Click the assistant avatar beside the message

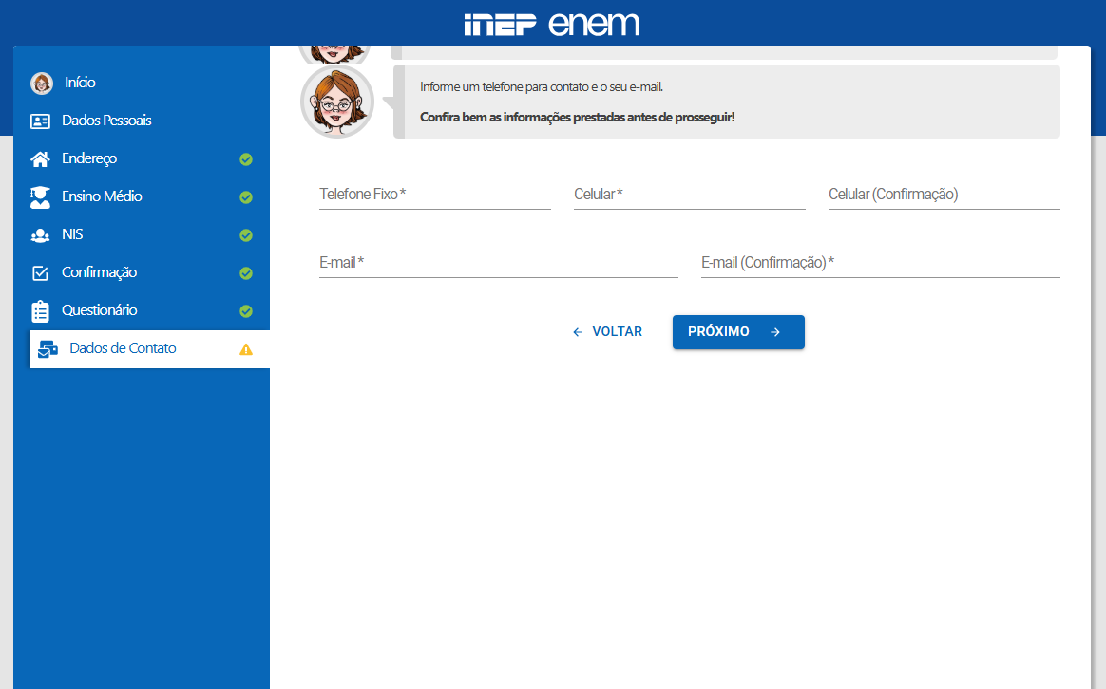pos(337,102)
